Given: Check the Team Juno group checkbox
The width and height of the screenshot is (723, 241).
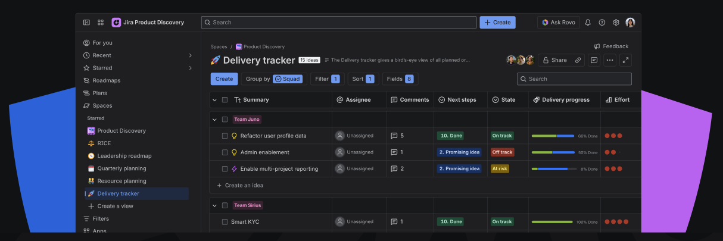Looking at the screenshot, I should [225, 119].
